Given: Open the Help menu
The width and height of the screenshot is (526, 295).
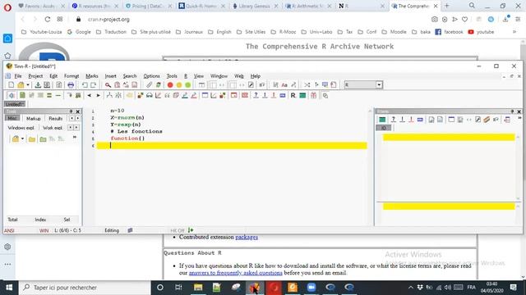Looking at the screenshot, I should (x=256, y=76).
